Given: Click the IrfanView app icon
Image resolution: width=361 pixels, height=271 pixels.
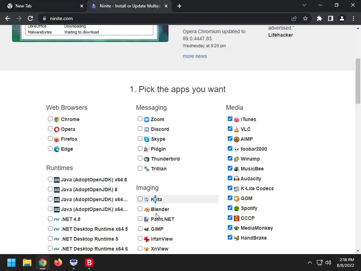Looking at the screenshot, I should [x=147, y=239].
